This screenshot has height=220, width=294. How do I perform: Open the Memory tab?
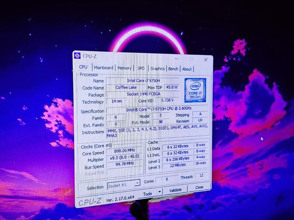coord(125,68)
